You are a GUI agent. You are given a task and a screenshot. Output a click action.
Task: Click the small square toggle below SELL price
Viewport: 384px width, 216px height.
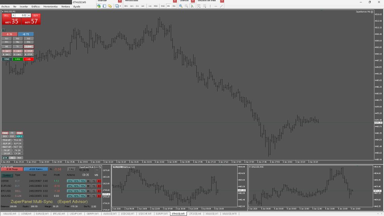(x=4, y=30)
